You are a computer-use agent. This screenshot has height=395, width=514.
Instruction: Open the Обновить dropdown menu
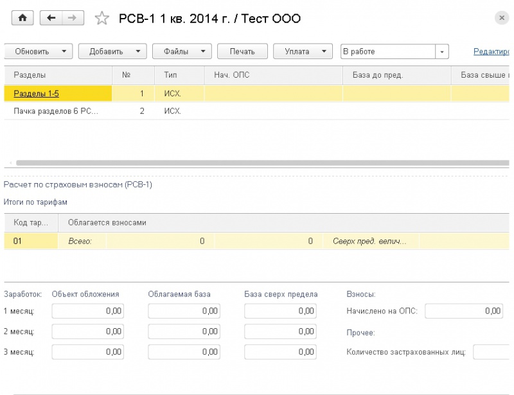tap(39, 51)
